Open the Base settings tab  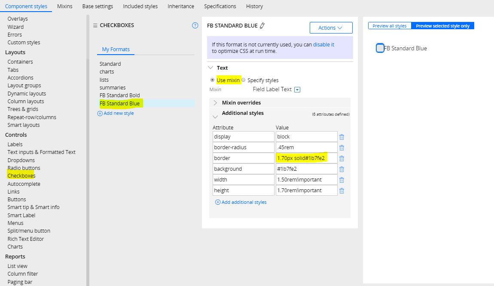pos(97,6)
